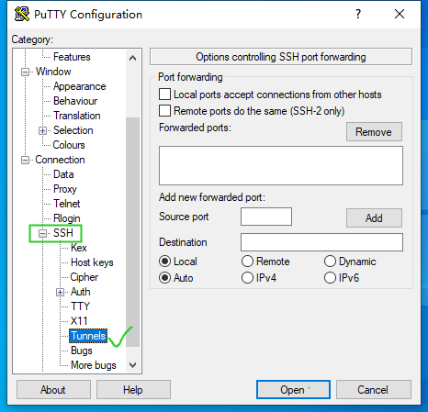
Task: Click the question mark help icon
Action: click(358, 14)
